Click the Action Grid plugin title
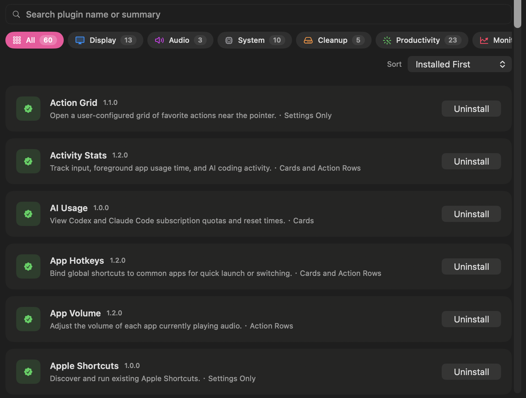The width and height of the screenshot is (526, 398). (x=74, y=103)
